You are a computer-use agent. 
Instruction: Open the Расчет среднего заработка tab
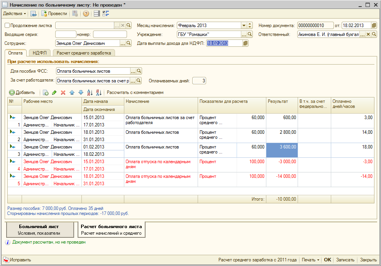84,53
